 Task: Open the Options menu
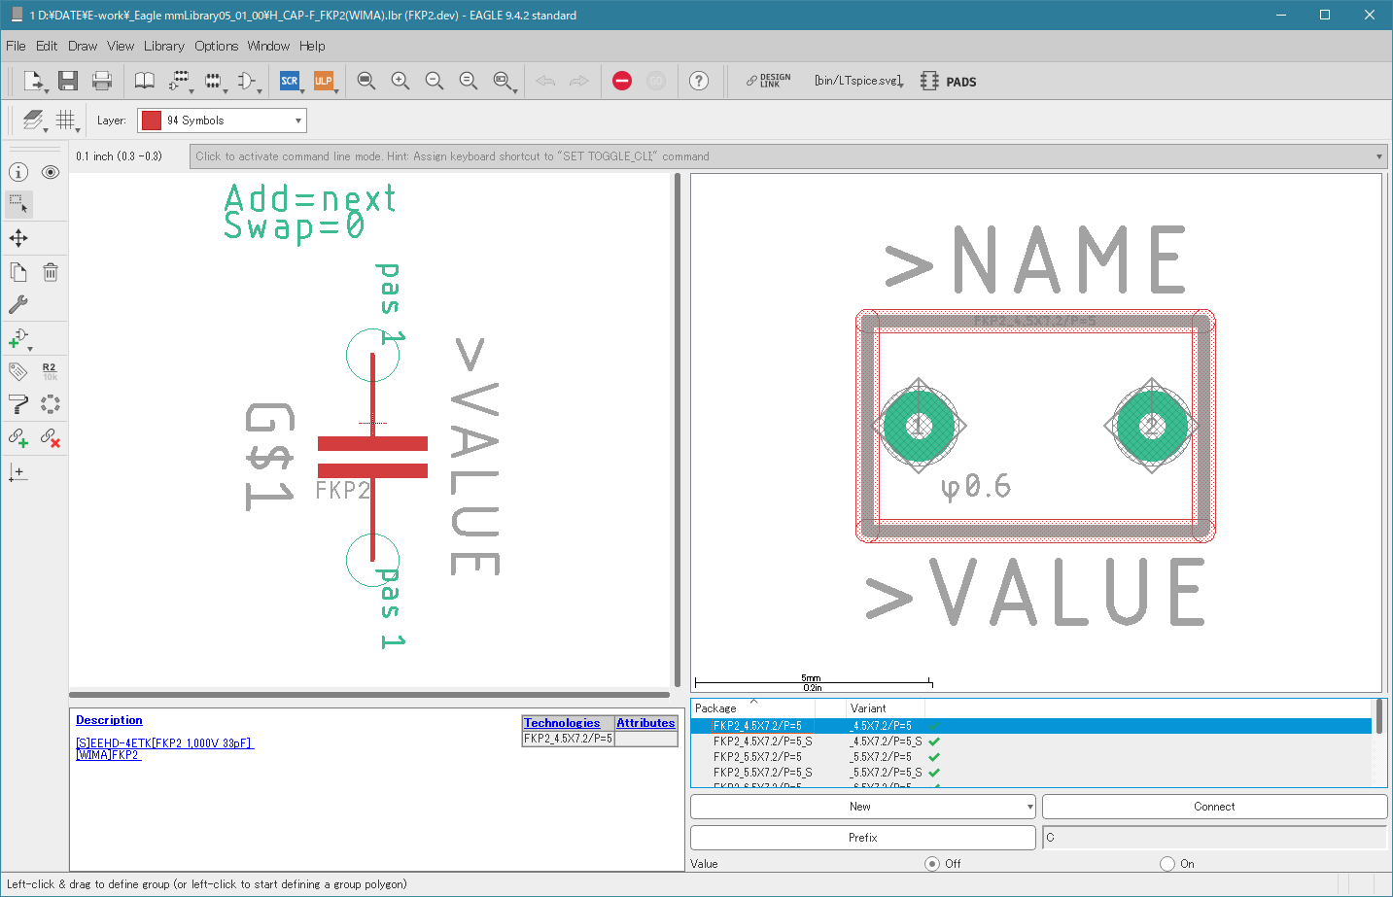pyautogui.click(x=216, y=46)
